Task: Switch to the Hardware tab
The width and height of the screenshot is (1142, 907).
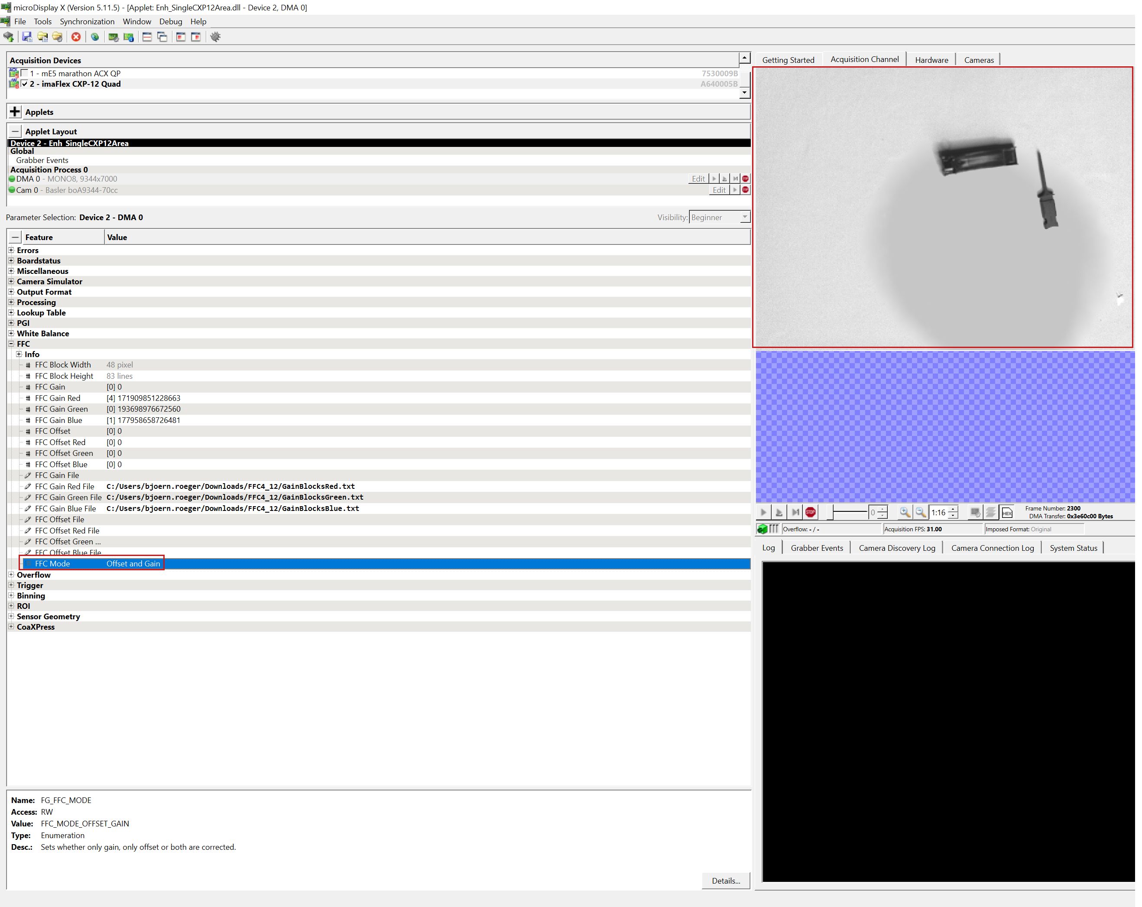Action: point(932,59)
